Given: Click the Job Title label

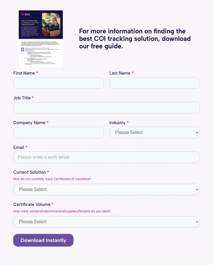Looking at the screenshot, I should click(x=22, y=98).
